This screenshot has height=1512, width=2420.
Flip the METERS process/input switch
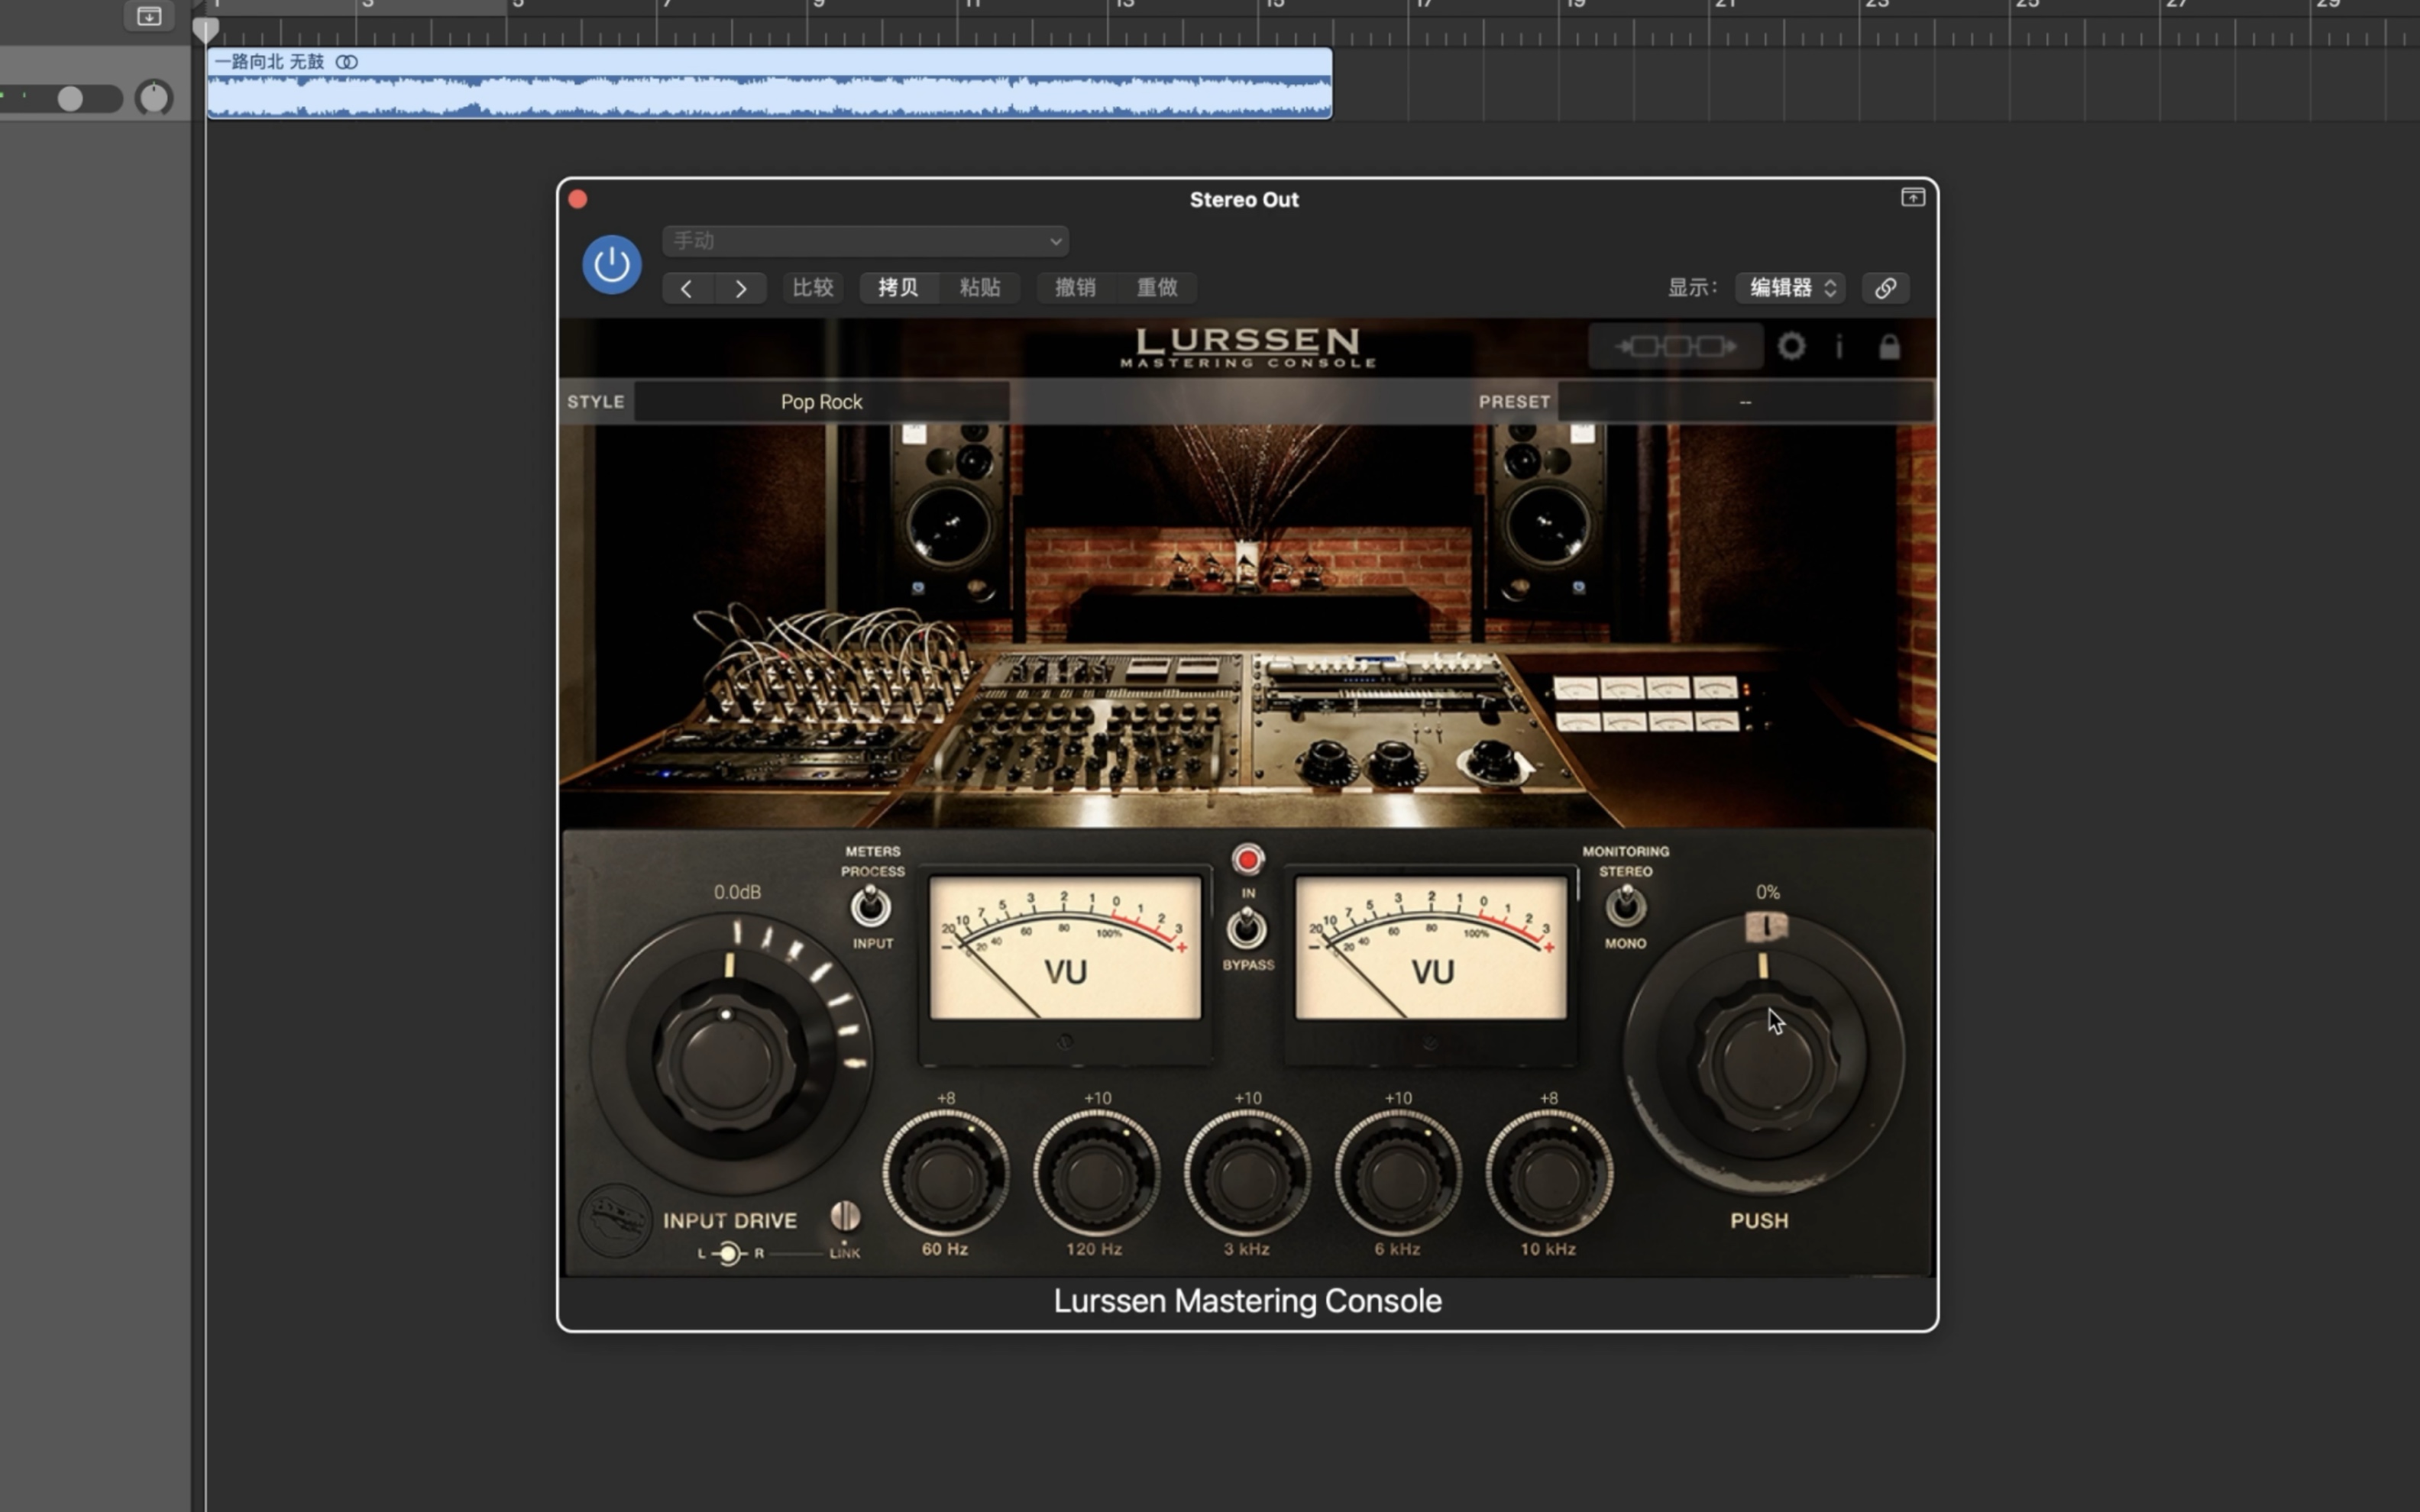871,907
